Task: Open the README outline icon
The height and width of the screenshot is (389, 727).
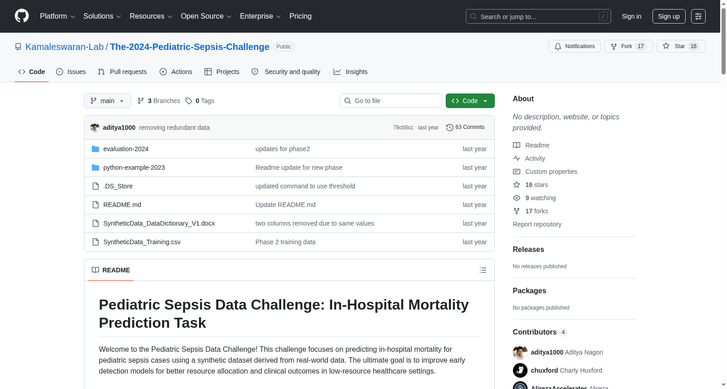Action: click(483, 270)
